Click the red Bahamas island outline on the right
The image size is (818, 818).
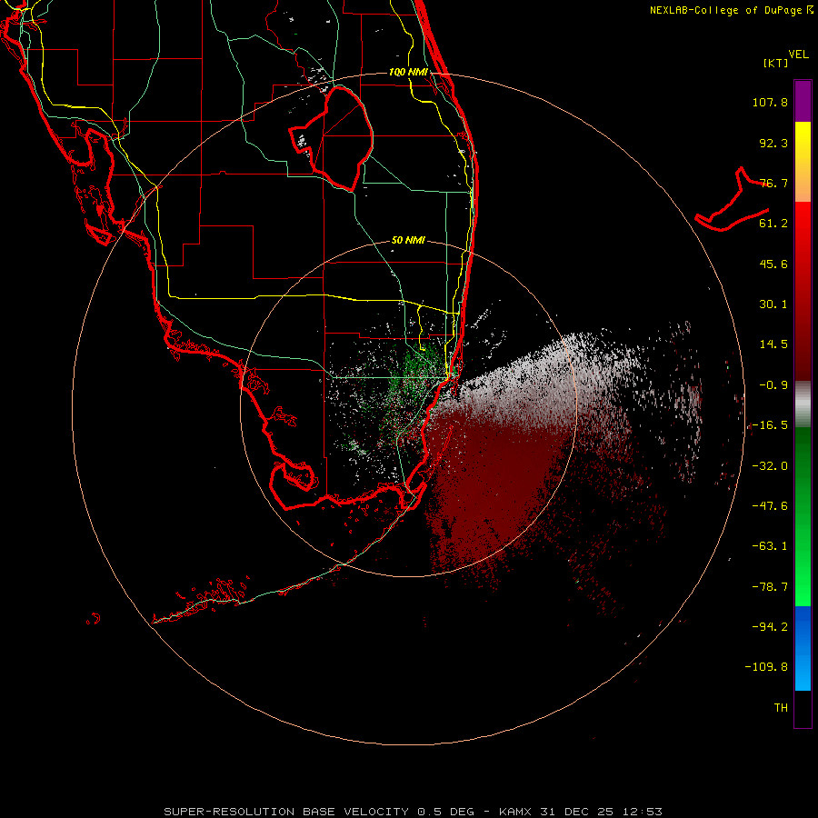733,200
